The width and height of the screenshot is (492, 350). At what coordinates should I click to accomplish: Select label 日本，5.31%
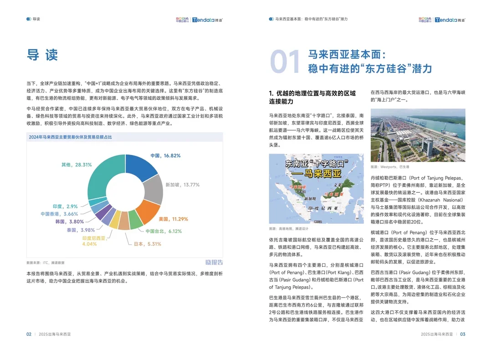click(148, 244)
